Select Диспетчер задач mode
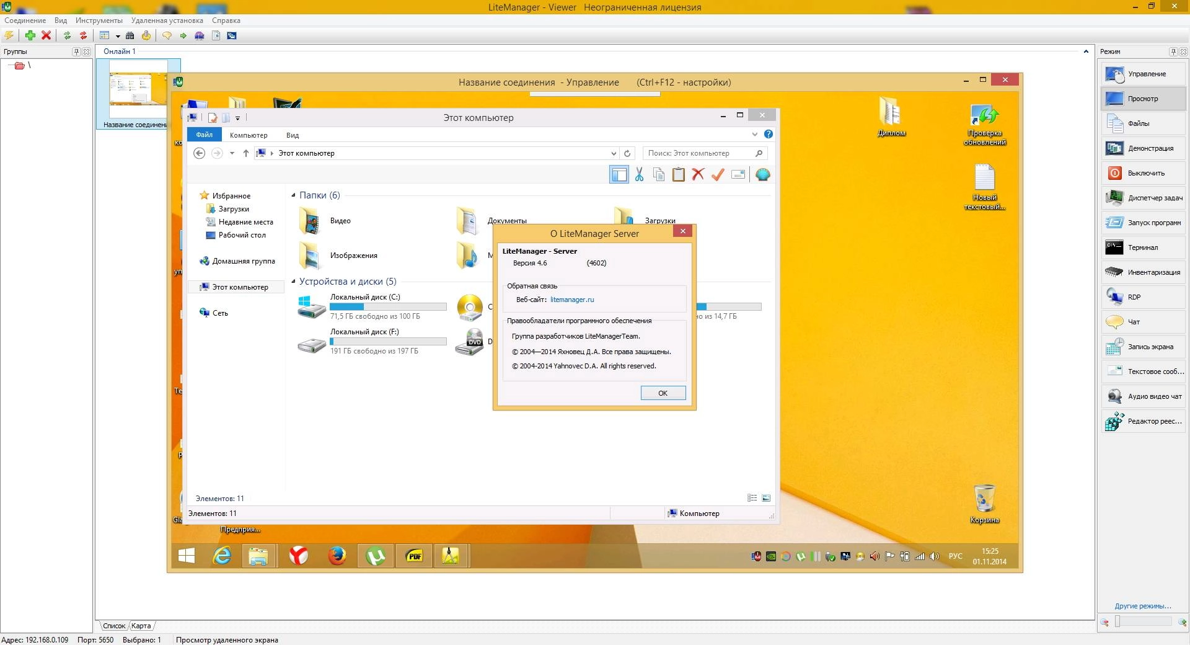 [x=1144, y=198]
